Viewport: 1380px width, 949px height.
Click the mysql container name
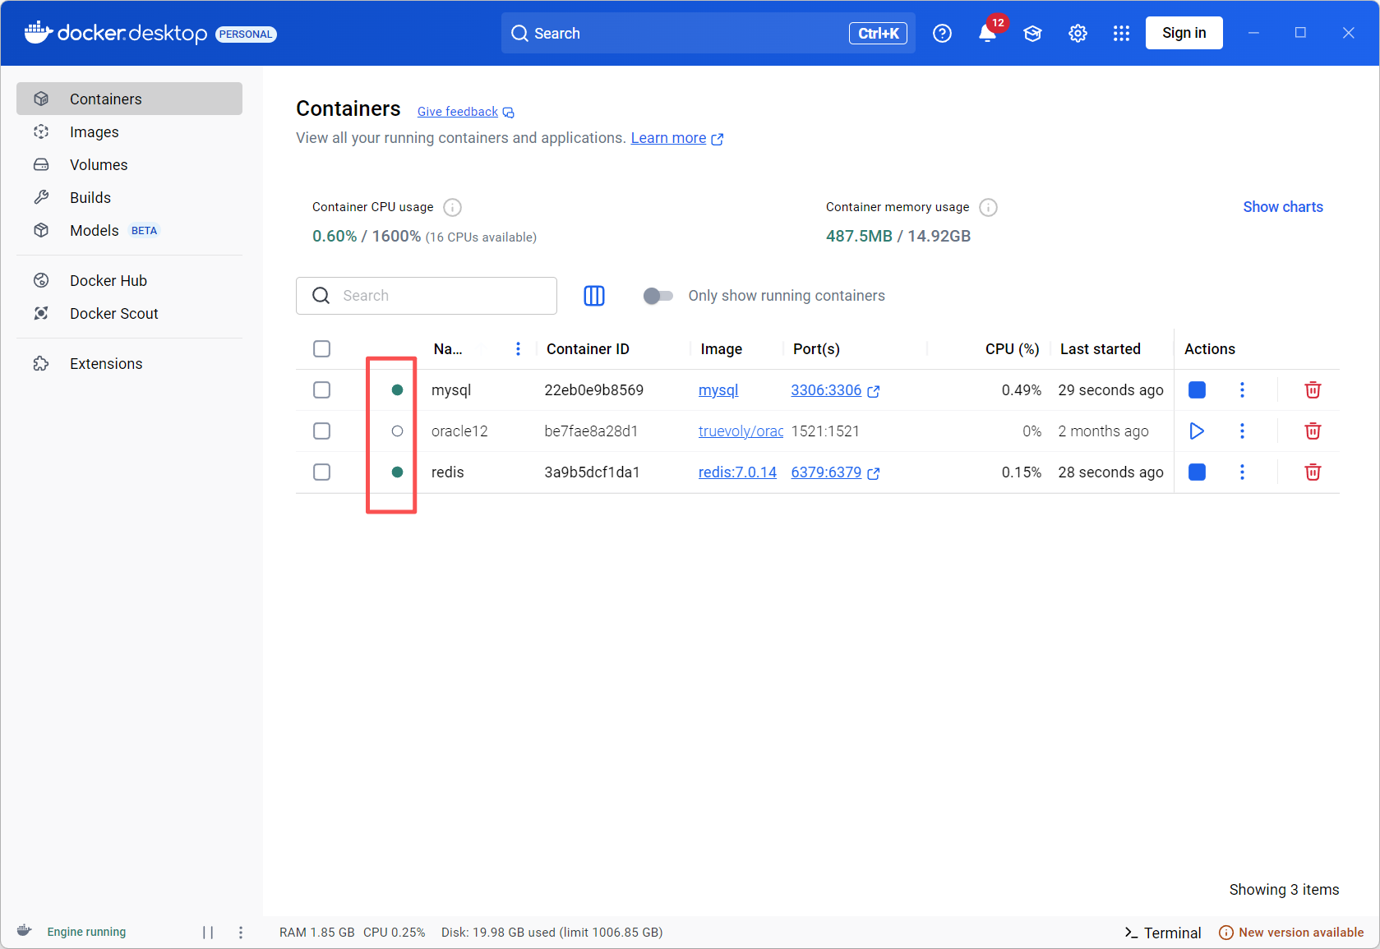[x=451, y=390]
